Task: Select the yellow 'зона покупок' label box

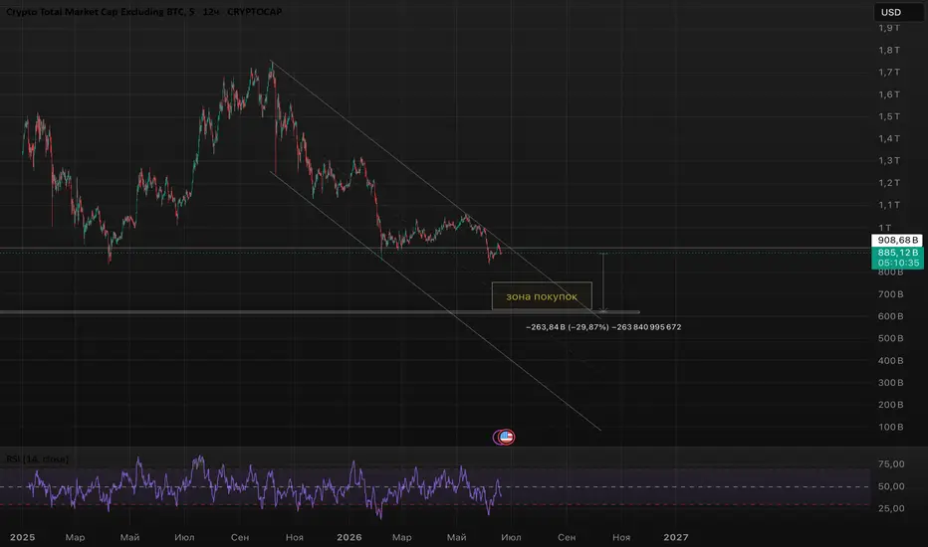Action: click(x=542, y=295)
